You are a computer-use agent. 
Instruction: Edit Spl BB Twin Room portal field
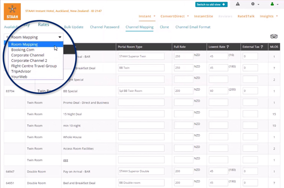point(141,91)
